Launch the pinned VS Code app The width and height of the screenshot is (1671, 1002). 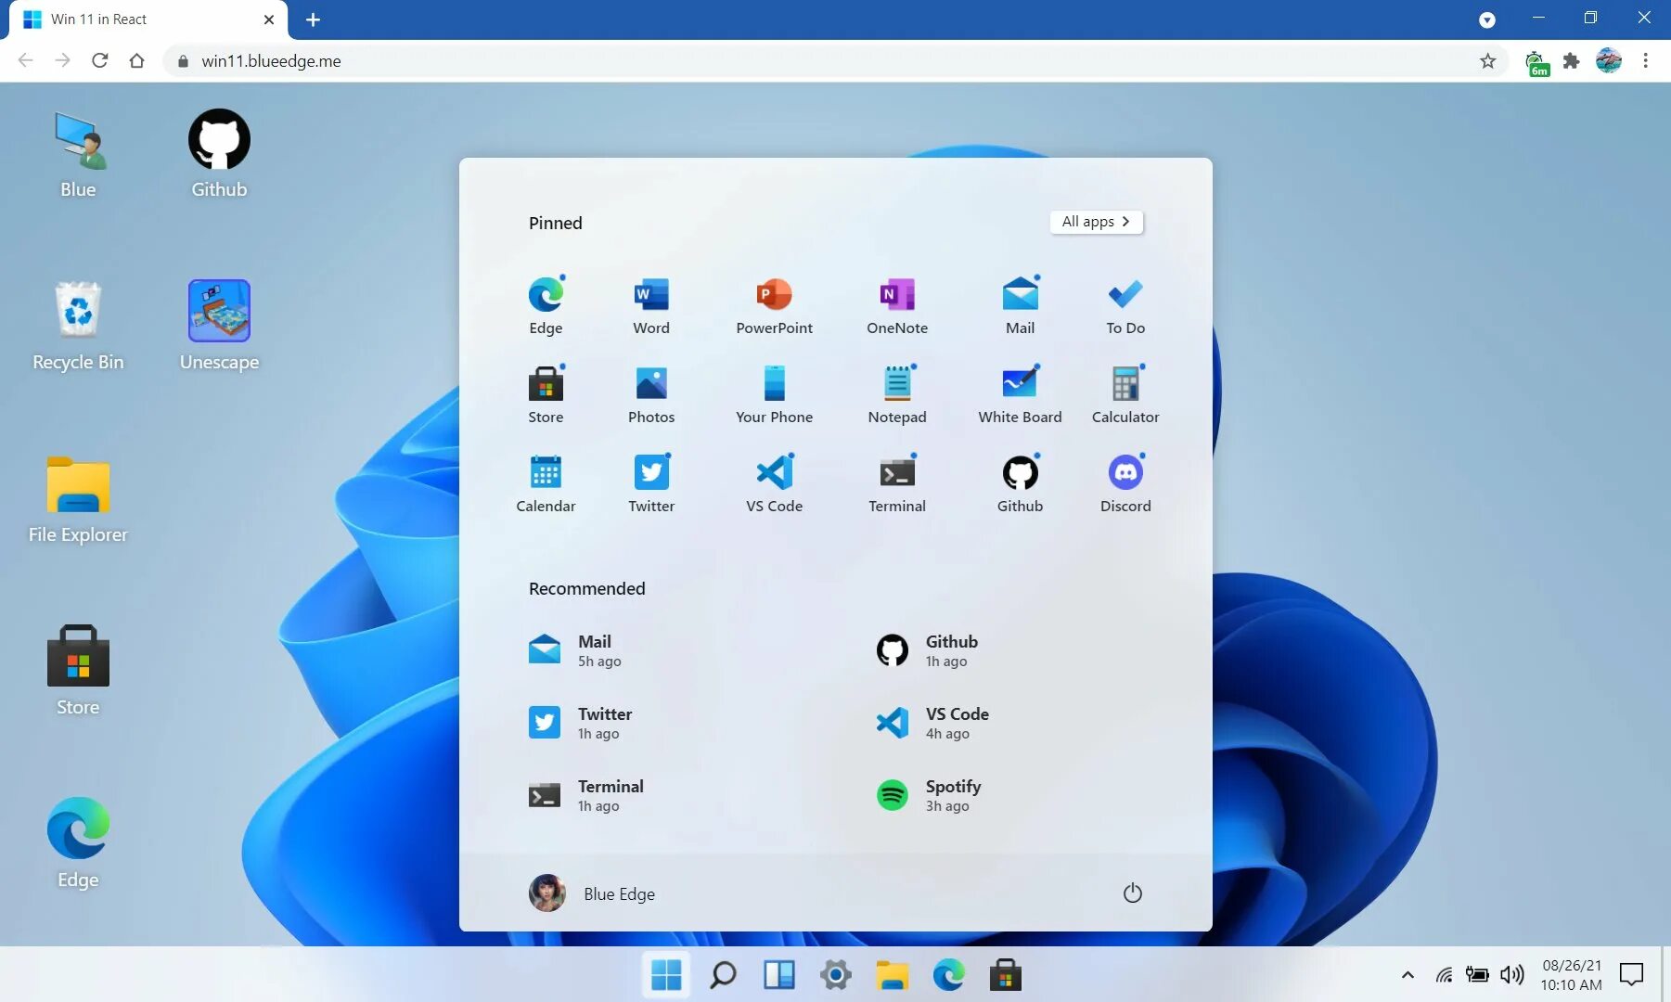point(774,484)
